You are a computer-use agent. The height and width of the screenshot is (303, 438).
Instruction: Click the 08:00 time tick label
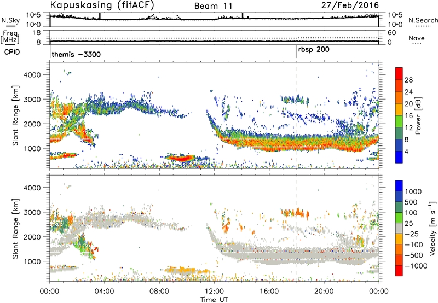coord(159,292)
